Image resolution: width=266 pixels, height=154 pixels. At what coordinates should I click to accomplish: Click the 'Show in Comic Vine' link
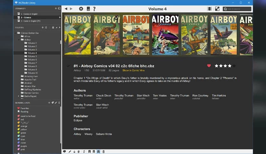133,70
